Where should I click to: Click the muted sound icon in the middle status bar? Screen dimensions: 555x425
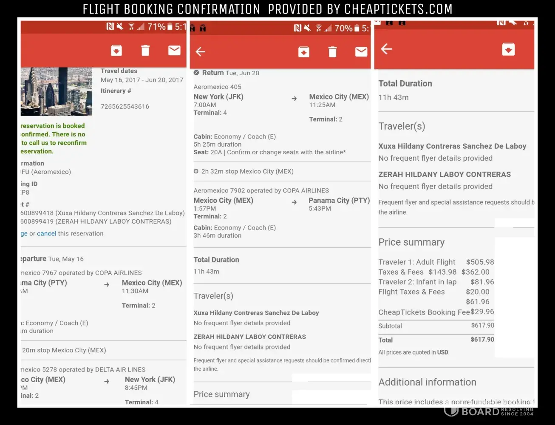coord(307,28)
